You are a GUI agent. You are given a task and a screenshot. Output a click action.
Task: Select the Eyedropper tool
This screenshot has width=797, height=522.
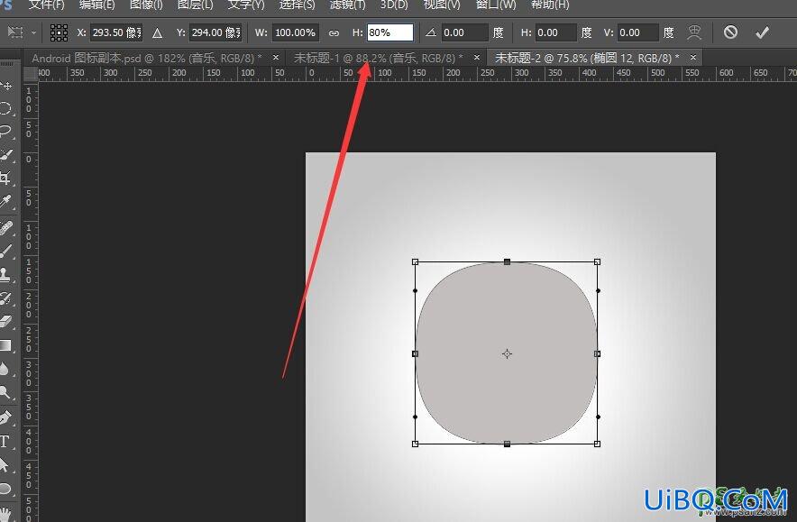pos(5,201)
